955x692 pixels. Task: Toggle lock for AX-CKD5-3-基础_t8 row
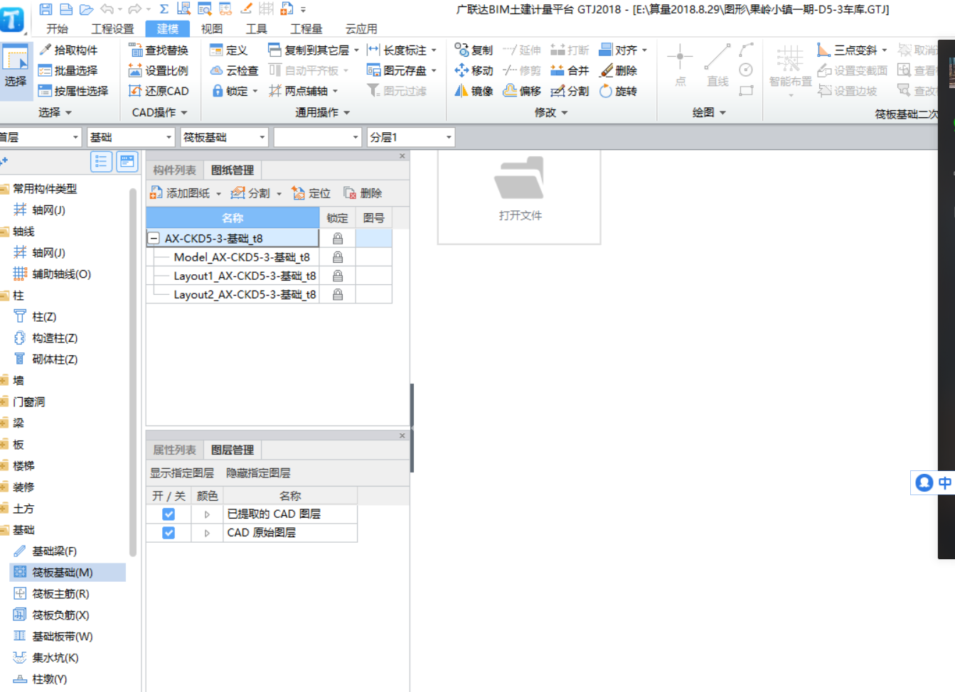338,238
